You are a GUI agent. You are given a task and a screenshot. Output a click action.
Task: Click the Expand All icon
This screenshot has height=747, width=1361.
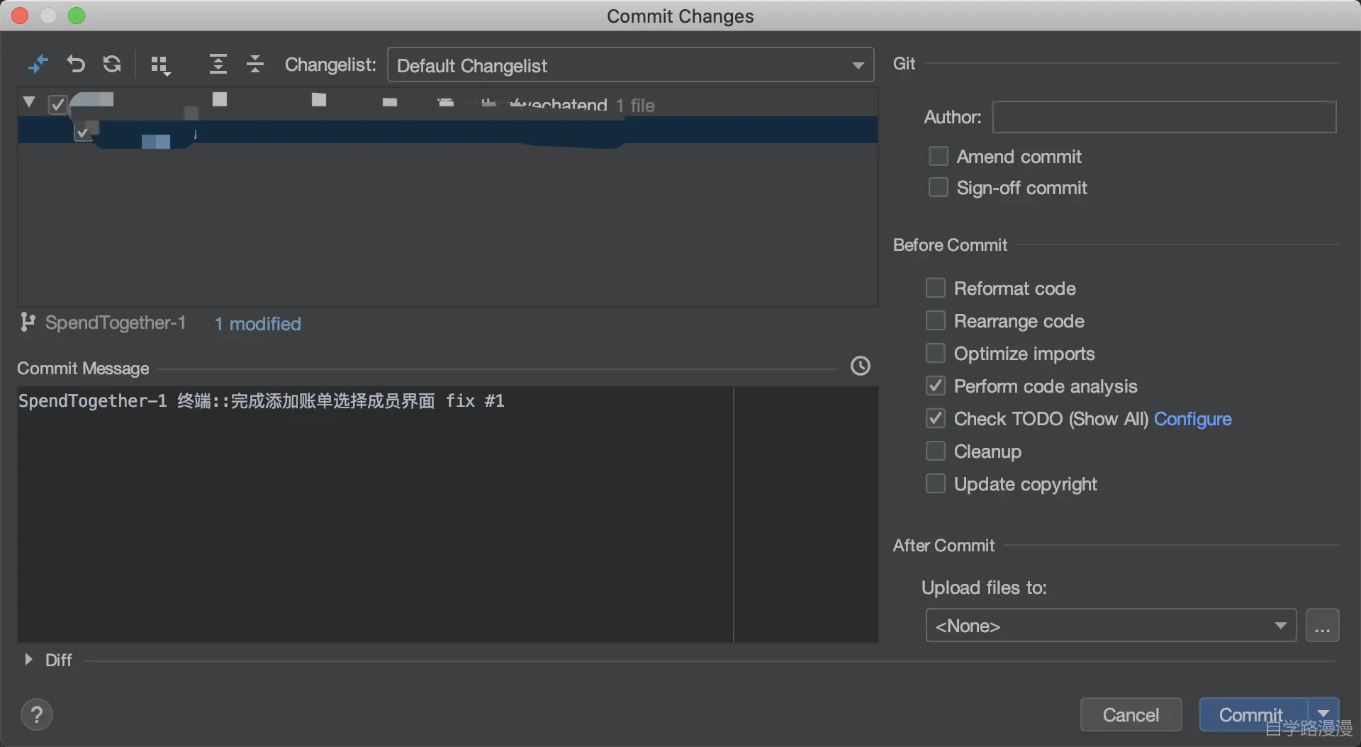(218, 64)
